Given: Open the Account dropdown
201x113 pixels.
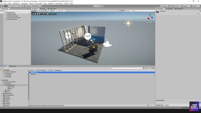Looking at the screenshot, I should click(177, 6).
